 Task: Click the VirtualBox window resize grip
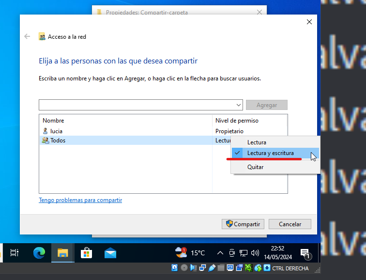point(317,270)
